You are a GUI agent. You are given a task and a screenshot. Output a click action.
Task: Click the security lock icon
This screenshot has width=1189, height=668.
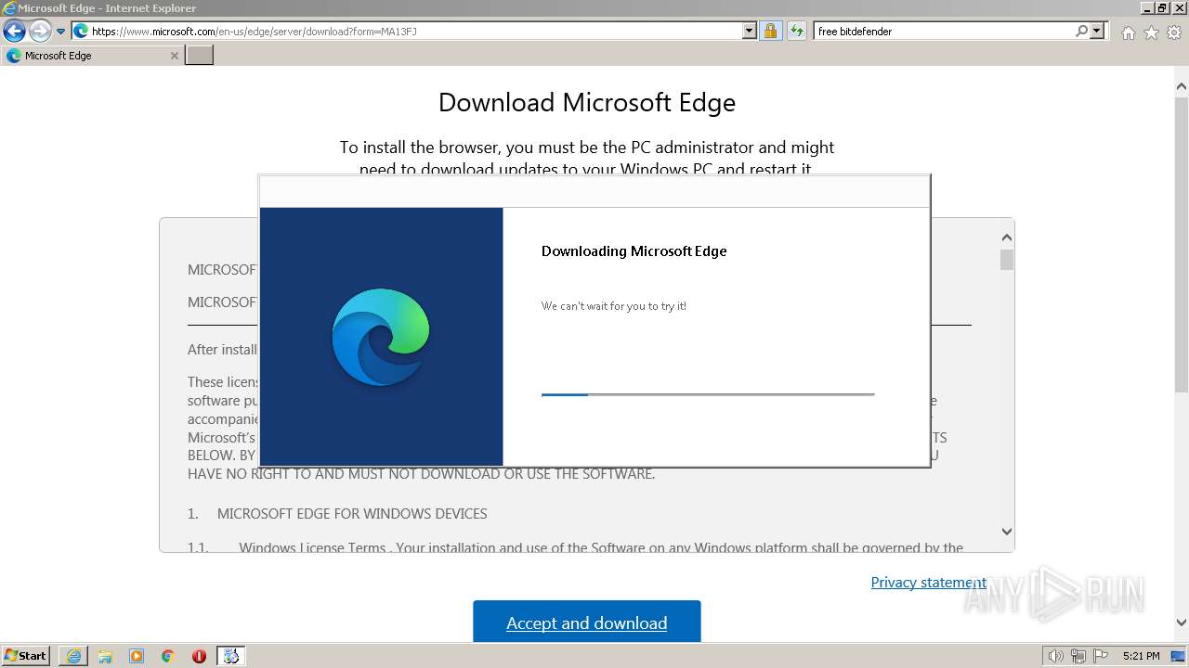point(770,31)
